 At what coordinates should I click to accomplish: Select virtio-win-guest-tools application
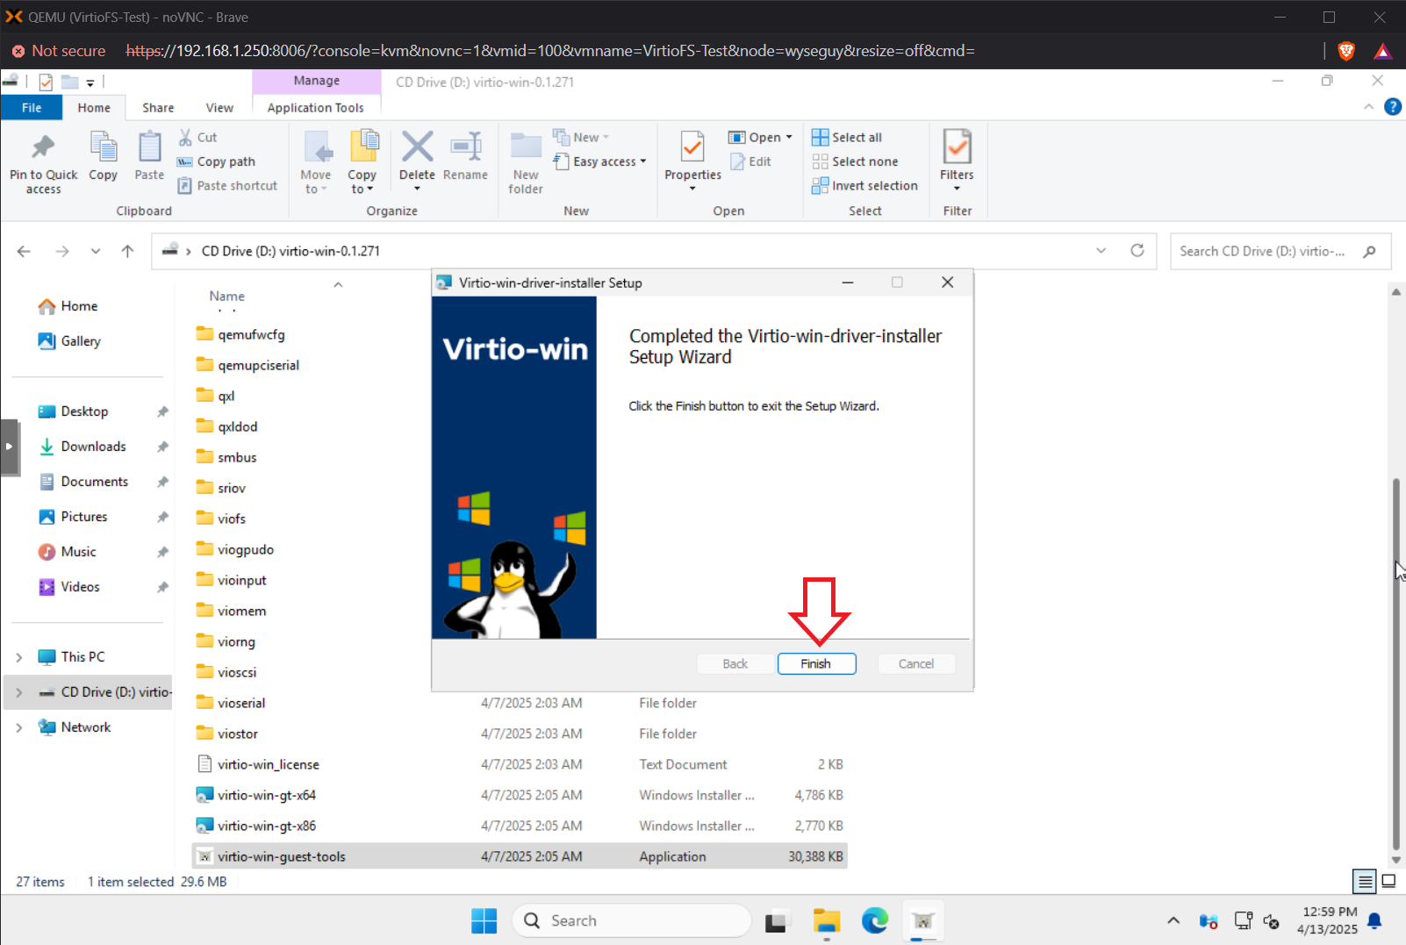click(519, 856)
